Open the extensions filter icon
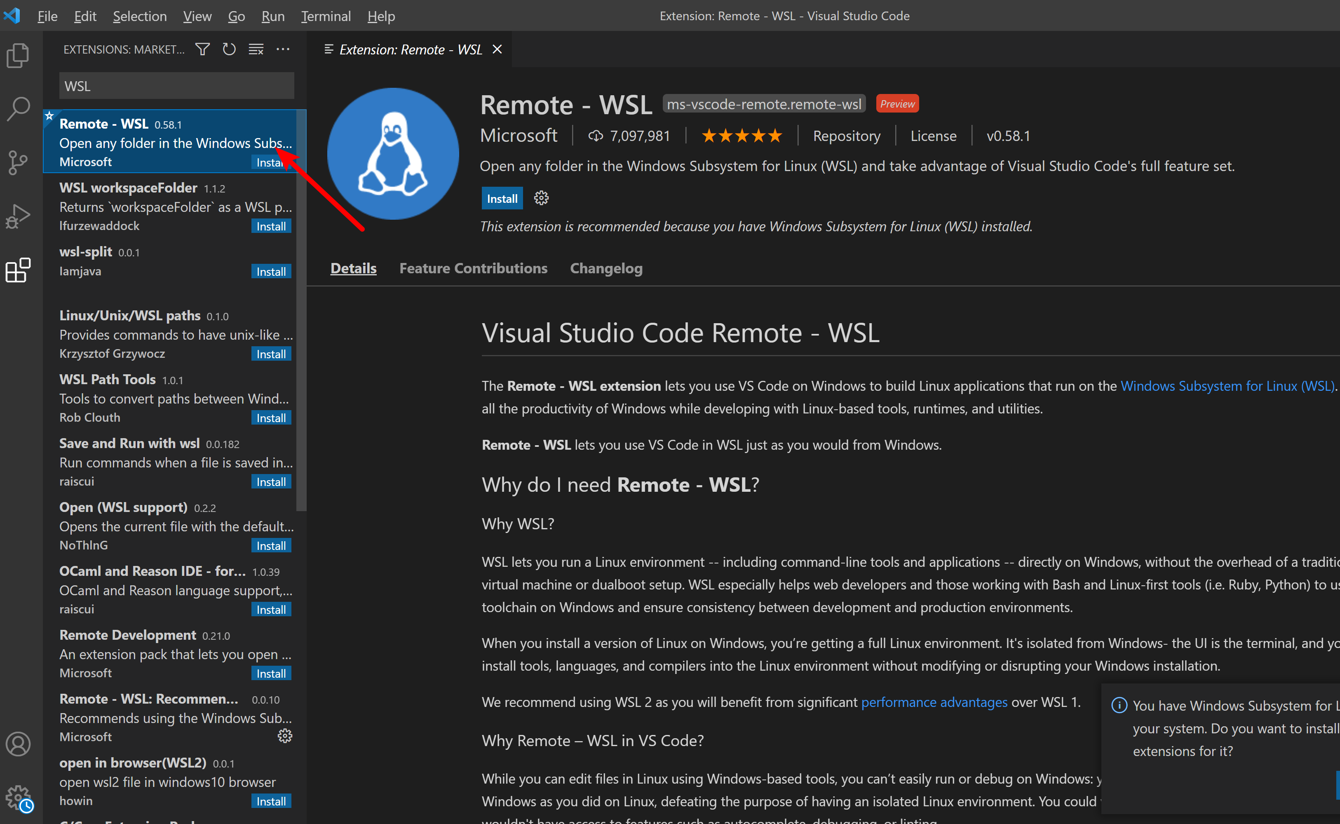Screen dimensions: 1340x824 (202, 49)
